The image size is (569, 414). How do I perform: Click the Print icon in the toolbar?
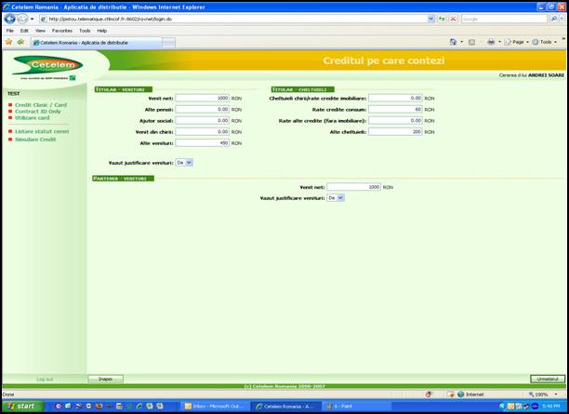(x=492, y=42)
